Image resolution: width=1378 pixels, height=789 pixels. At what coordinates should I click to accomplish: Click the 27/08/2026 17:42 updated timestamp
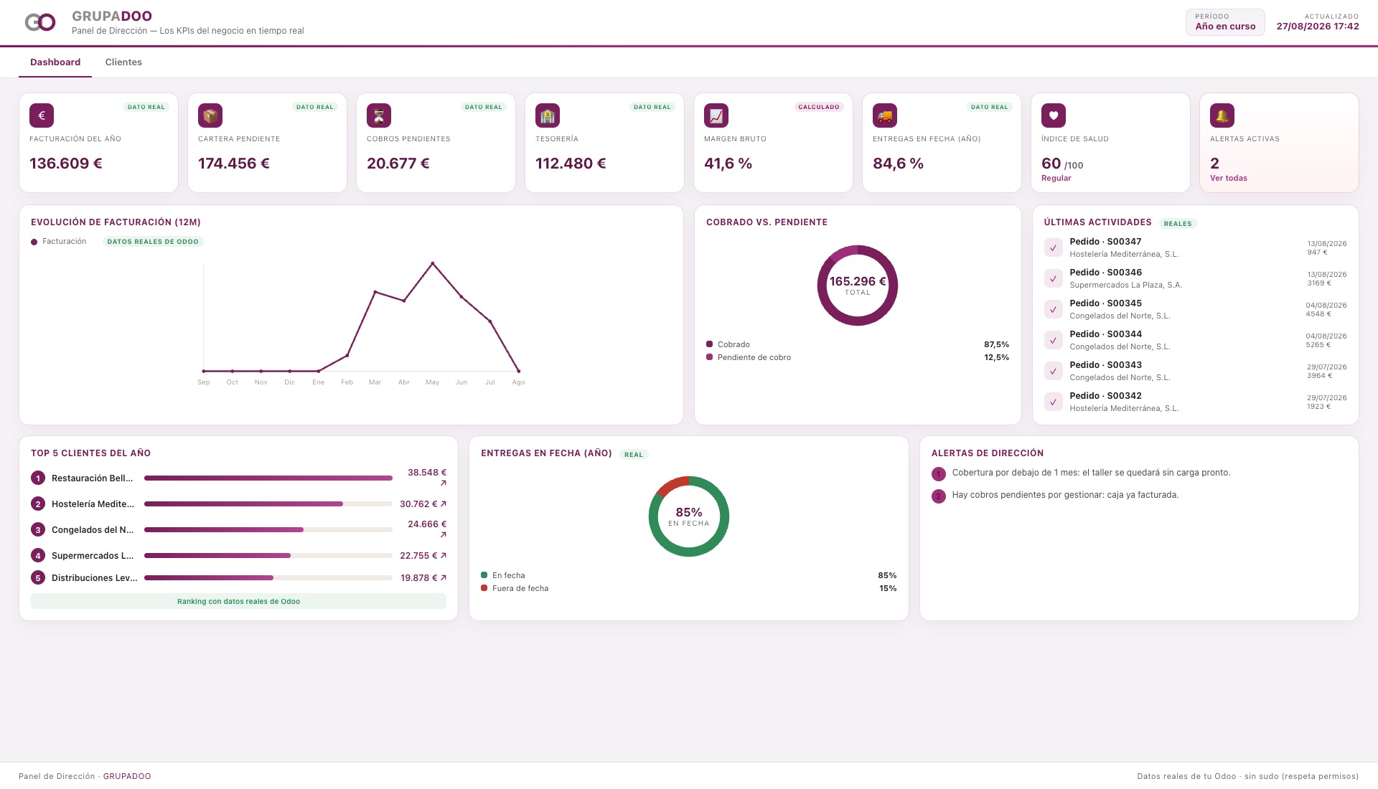1317,27
